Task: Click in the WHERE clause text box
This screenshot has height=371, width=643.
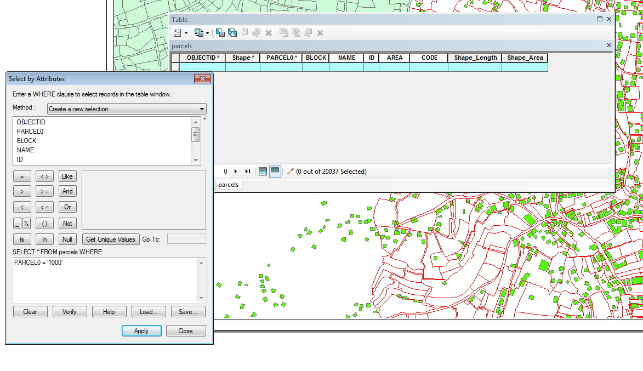Action: click(x=104, y=279)
